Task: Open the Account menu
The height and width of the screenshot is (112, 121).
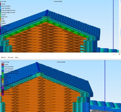Action: [11, 57]
